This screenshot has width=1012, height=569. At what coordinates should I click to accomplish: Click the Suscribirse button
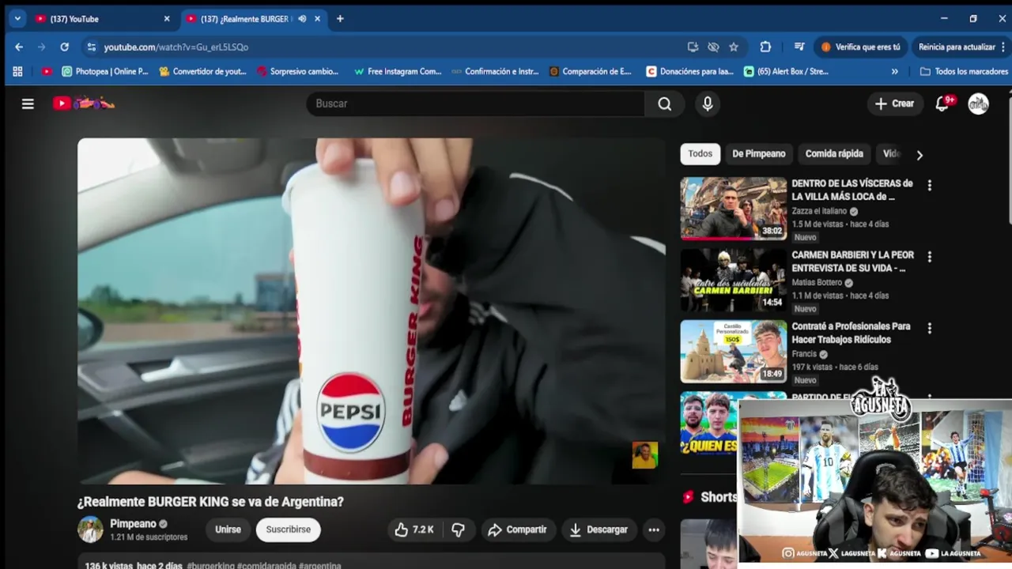[x=289, y=529]
